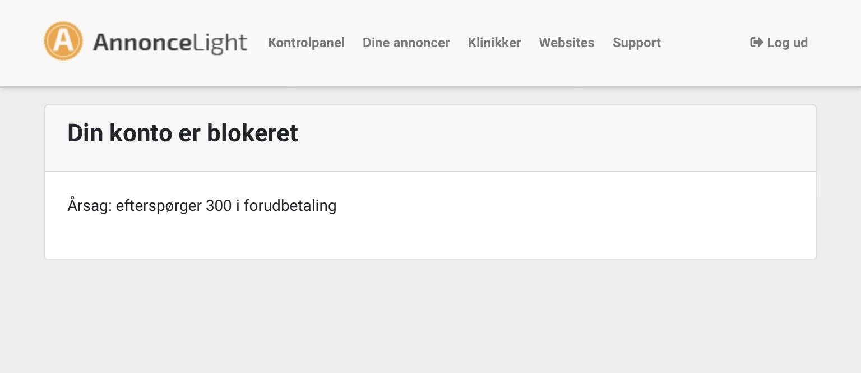Click the thin Light part of the logo

coord(220,43)
